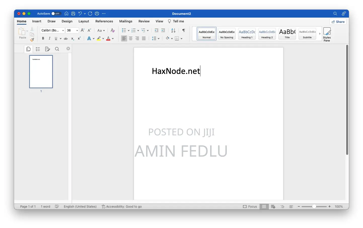
Task: Click the Format Painter icon
Action: point(32,40)
